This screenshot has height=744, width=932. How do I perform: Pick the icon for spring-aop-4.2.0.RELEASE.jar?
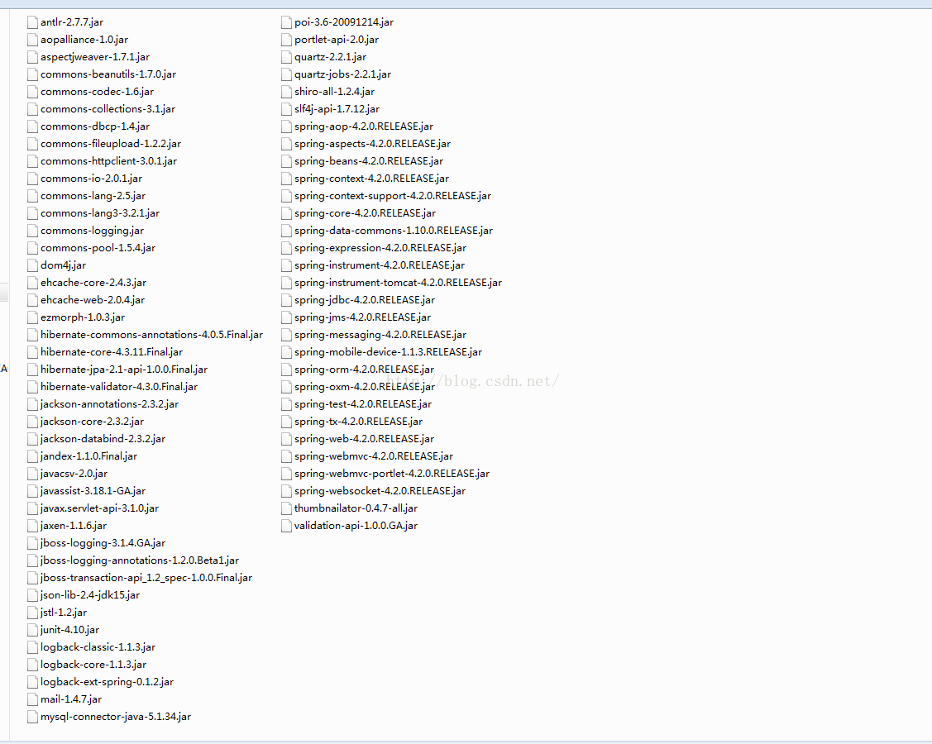pyautogui.click(x=286, y=126)
